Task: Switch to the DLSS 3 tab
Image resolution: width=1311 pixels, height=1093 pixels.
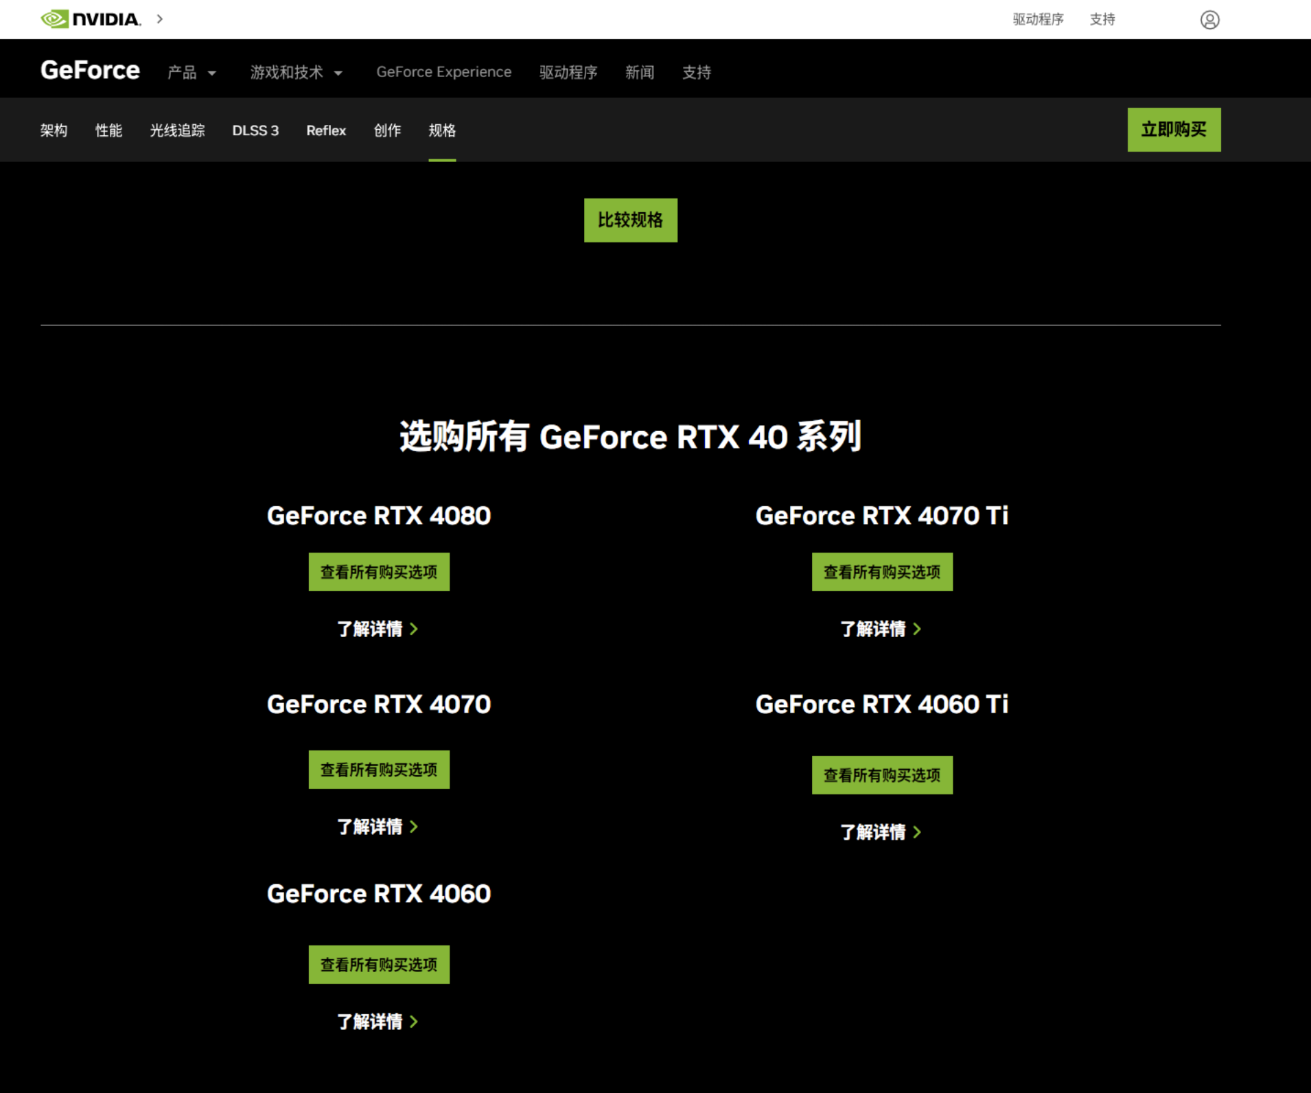Action: 255,130
